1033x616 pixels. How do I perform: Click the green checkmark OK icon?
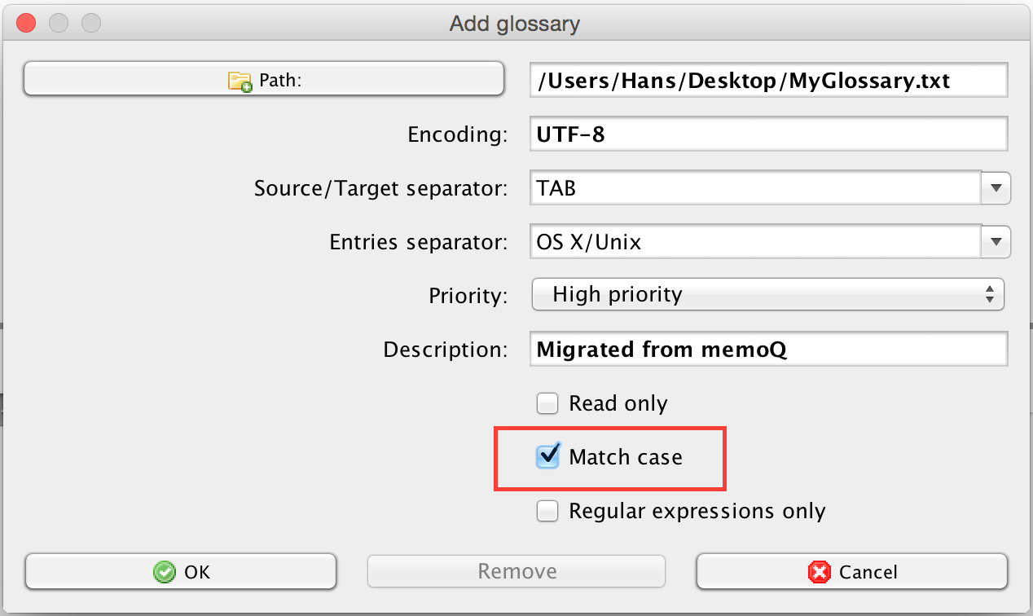[165, 572]
